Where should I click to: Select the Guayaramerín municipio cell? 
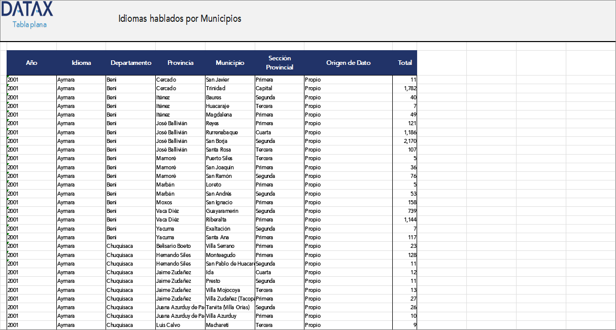(x=230, y=211)
